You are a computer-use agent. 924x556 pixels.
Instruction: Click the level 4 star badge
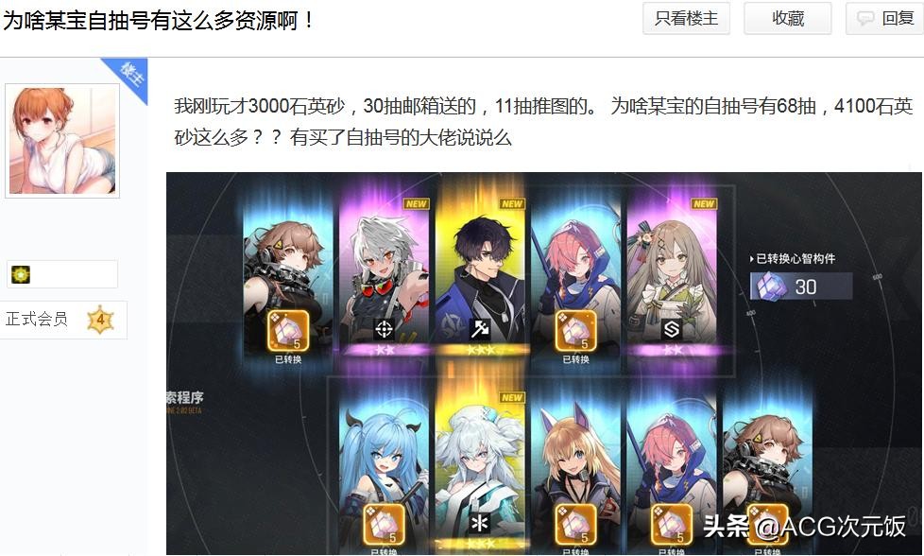101,320
